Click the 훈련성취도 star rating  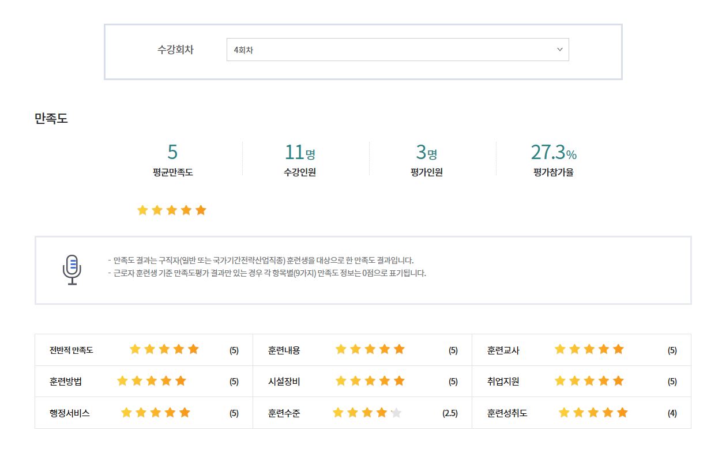[593, 413]
